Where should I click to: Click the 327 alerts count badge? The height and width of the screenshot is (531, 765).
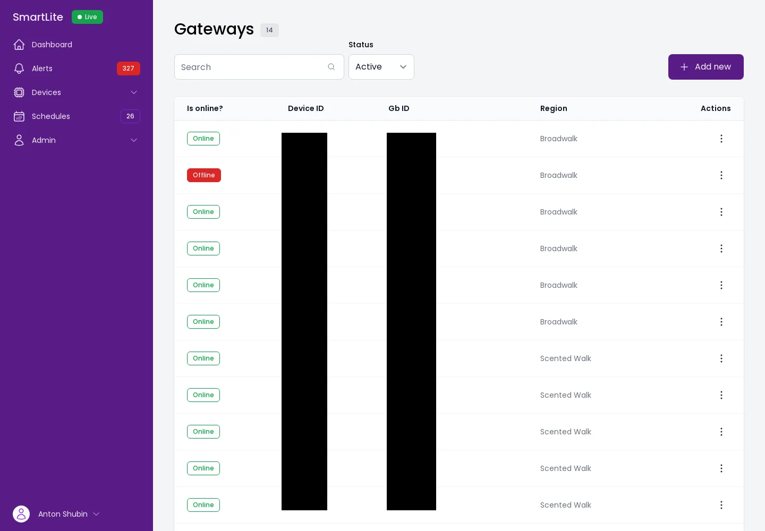pyautogui.click(x=129, y=68)
